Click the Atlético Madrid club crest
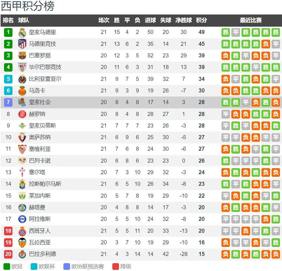The height and width of the screenshot is (271, 282). pos(22,44)
